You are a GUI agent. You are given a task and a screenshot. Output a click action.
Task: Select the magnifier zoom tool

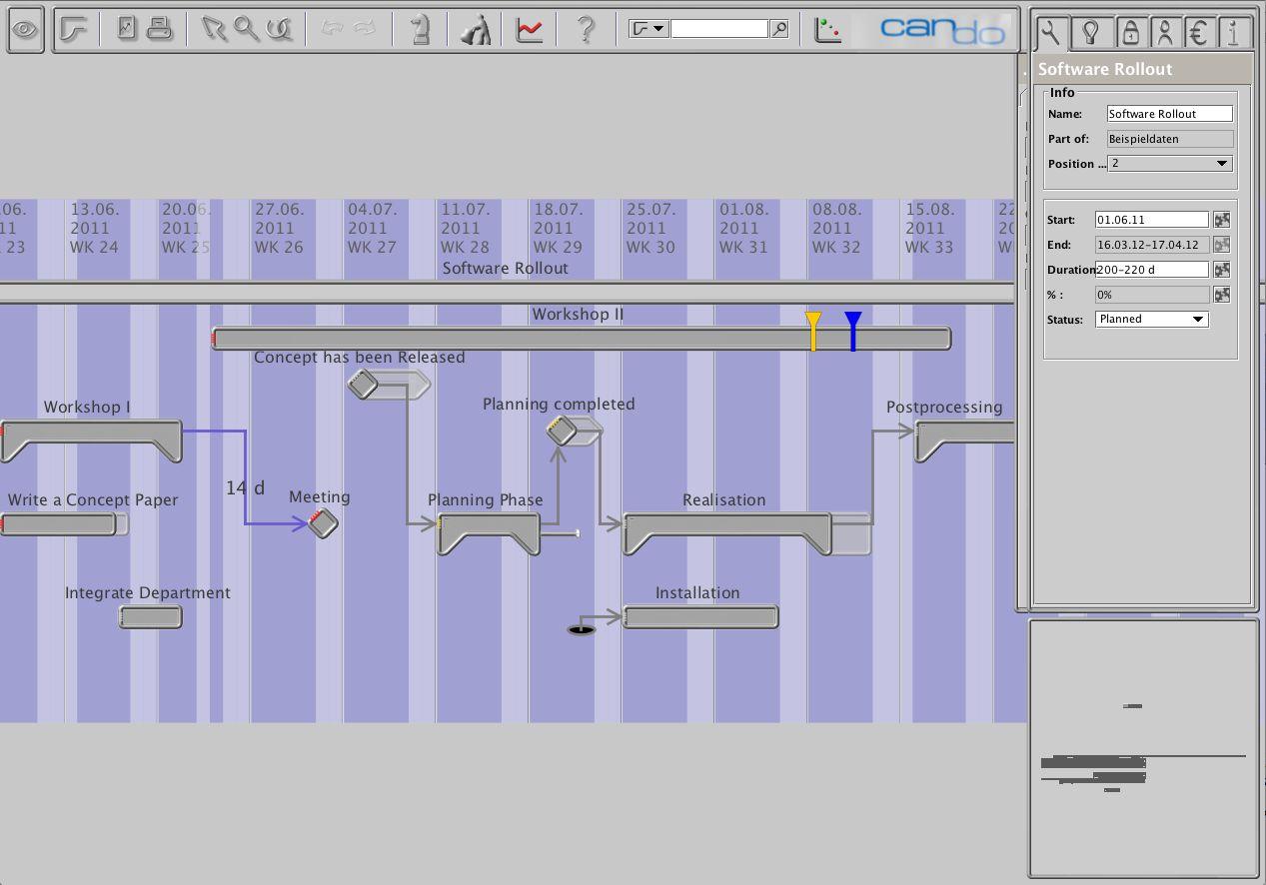[x=246, y=29]
